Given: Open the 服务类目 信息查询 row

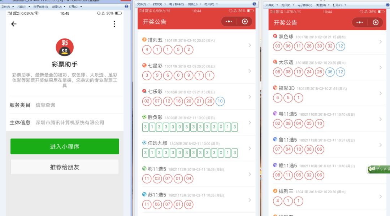Looking at the screenshot, I should tap(65, 105).
